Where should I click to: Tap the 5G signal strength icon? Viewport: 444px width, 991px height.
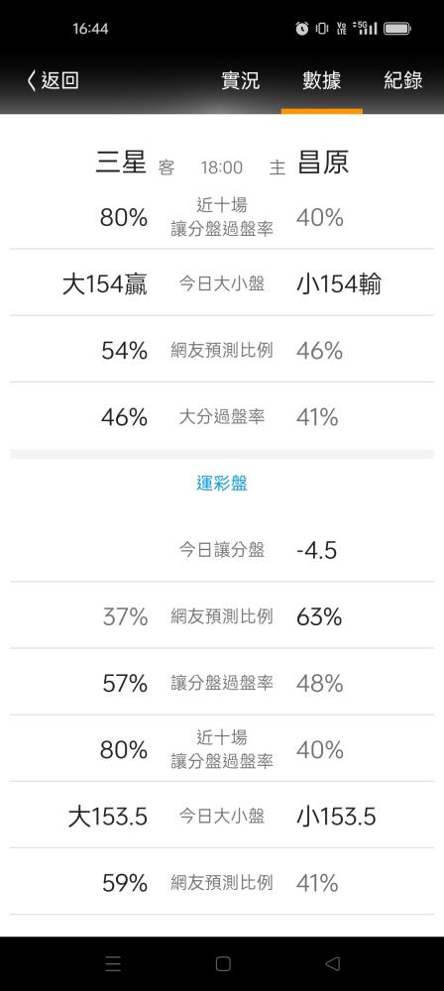click(367, 29)
